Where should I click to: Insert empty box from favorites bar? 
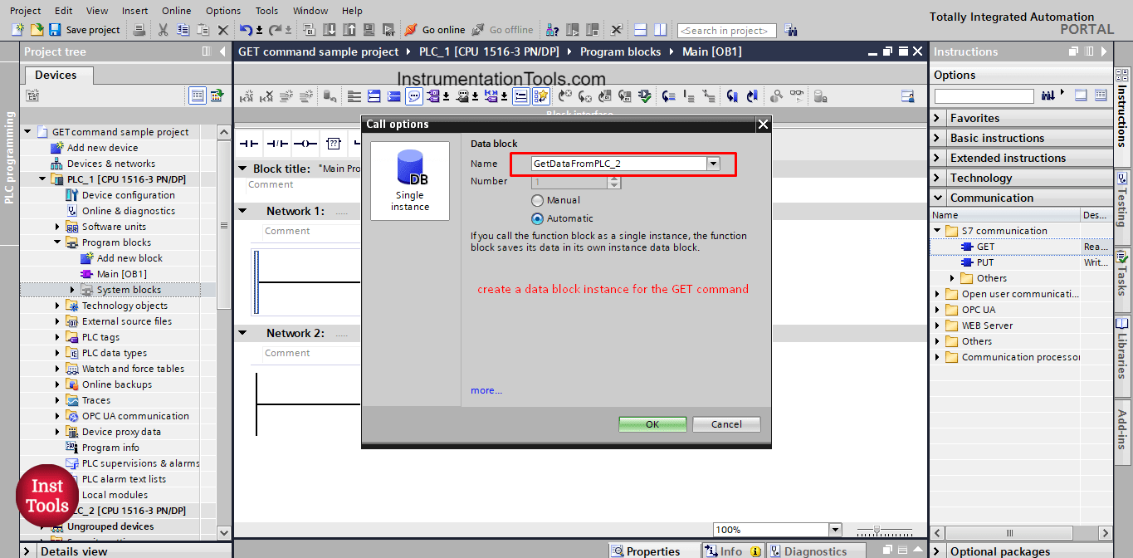[x=334, y=143]
